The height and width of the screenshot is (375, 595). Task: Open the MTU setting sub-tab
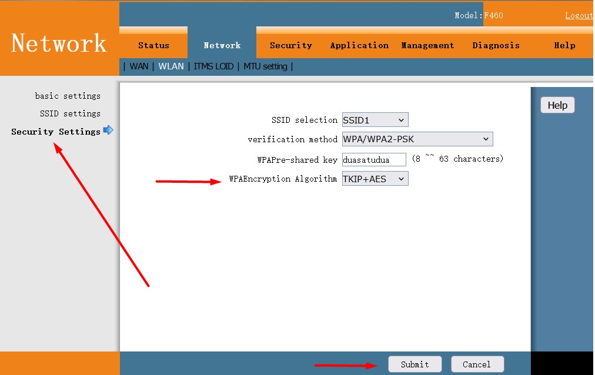pyautogui.click(x=265, y=66)
